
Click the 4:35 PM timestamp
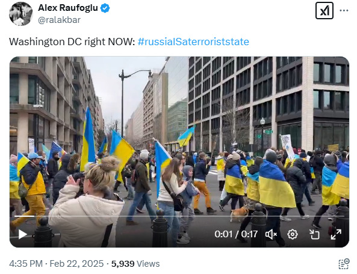tap(26, 264)
